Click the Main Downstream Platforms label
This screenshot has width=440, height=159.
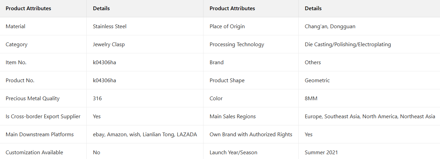pos(40,135)
